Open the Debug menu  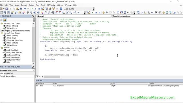pos(31,5)
